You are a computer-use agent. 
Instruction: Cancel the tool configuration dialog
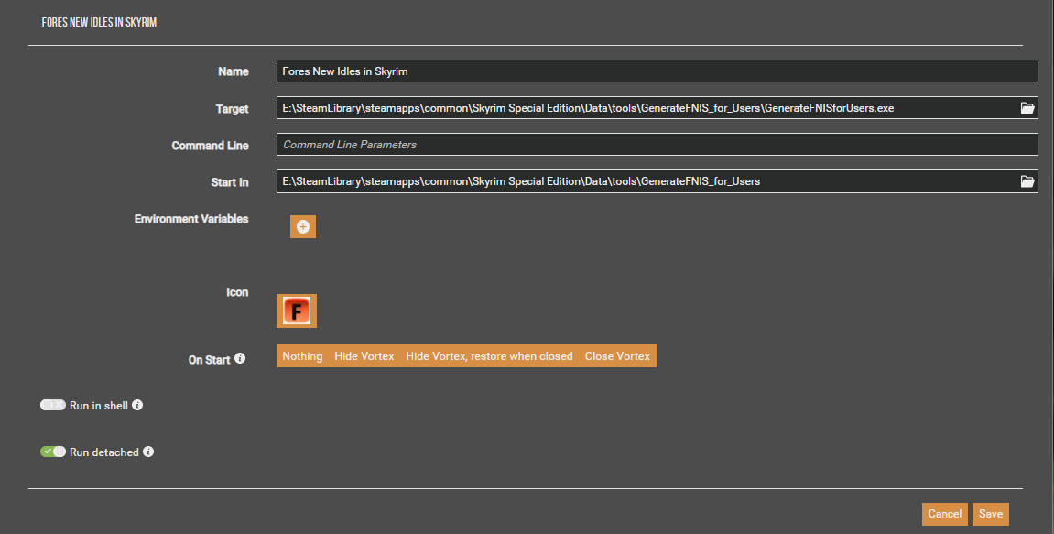[x=944, y=514]
